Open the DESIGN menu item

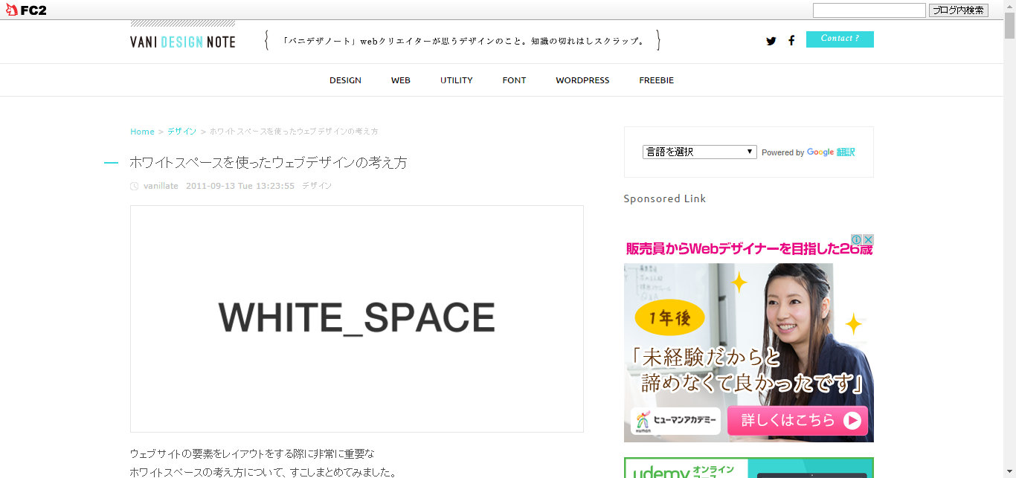pyautogui.click(x=345, y=80)
